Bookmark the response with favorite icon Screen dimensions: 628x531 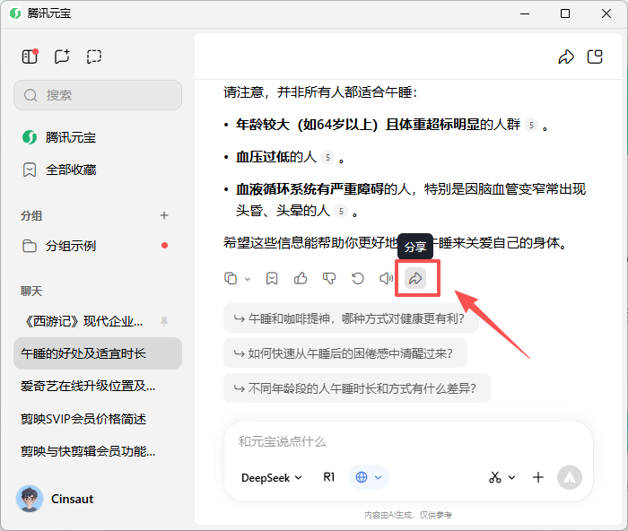point(272,278)
